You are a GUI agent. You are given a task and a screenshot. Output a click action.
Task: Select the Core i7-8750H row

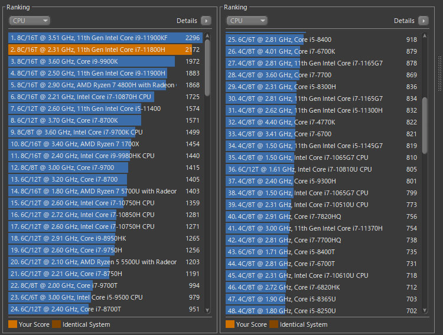coord(105,274)
